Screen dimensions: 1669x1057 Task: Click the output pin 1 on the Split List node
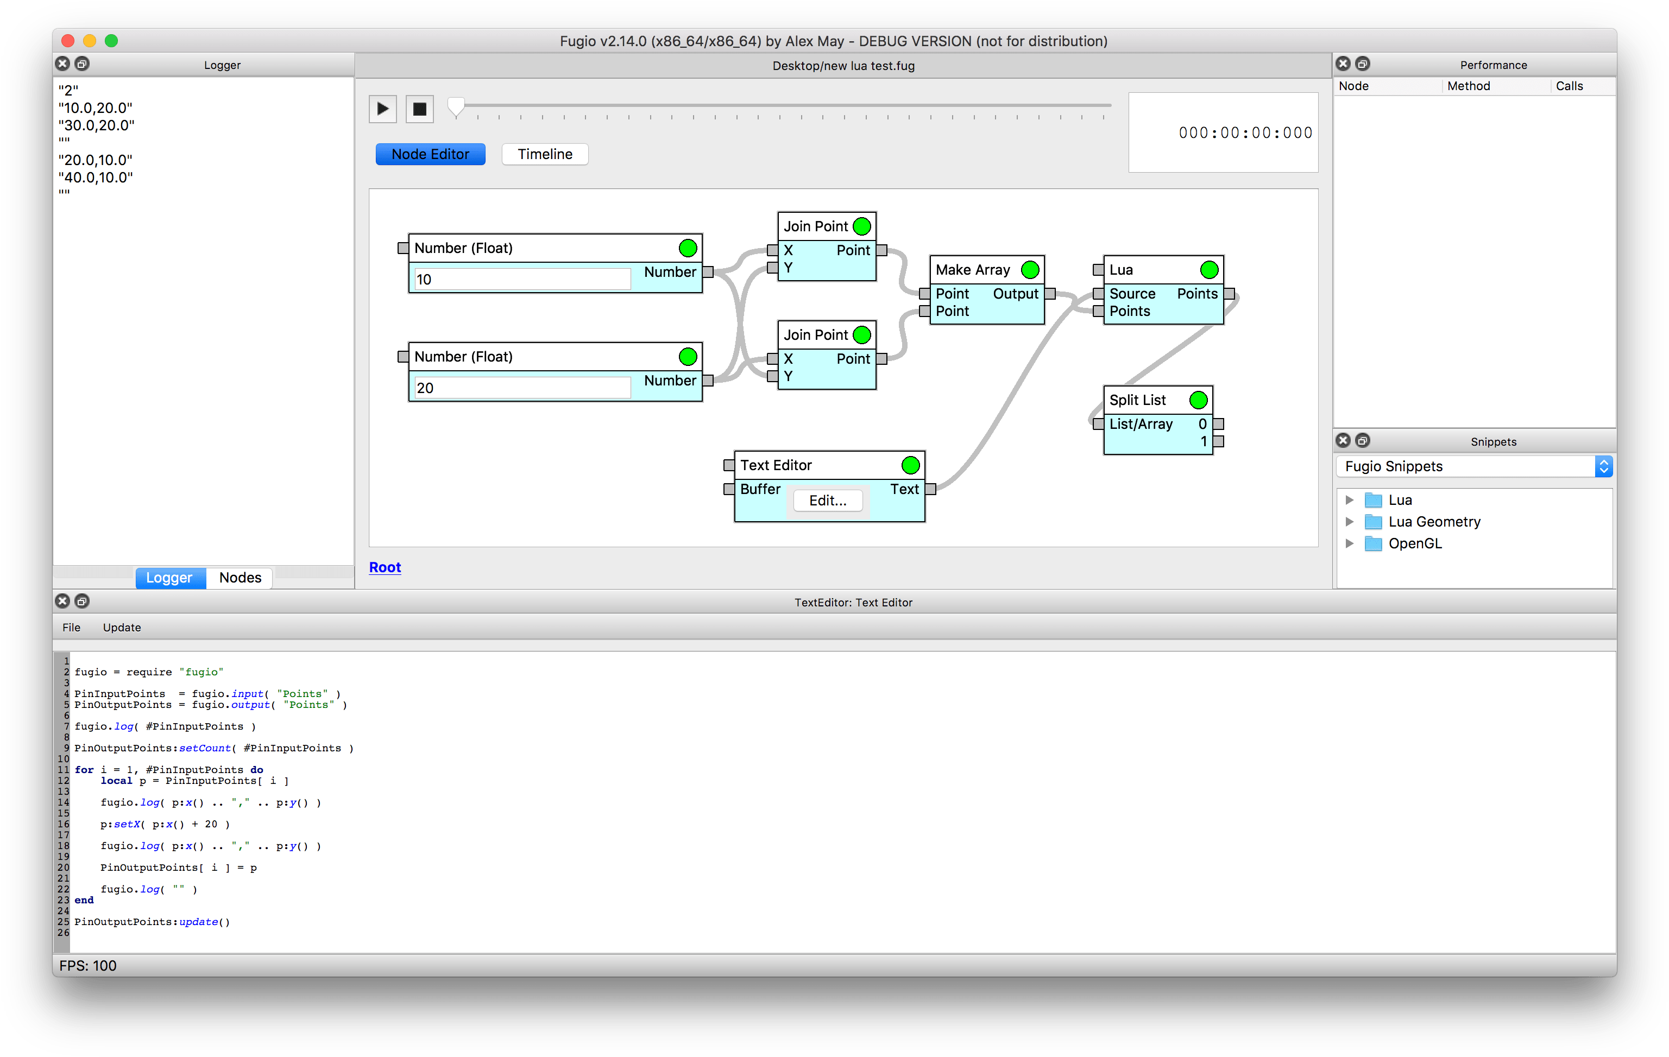pos(1218,441)
